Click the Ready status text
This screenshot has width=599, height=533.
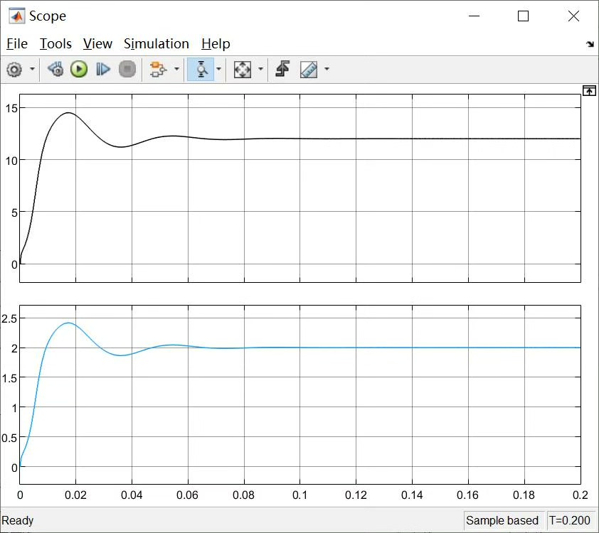pyautogui.click(x=18, y=520)
